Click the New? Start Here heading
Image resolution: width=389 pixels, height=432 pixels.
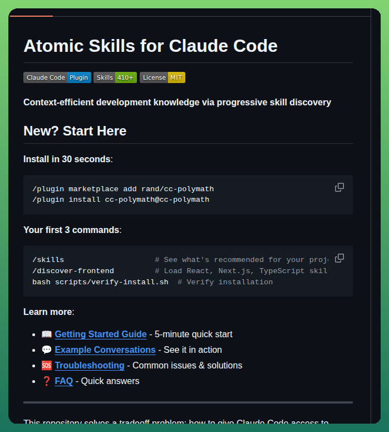(x=75, y=131)
